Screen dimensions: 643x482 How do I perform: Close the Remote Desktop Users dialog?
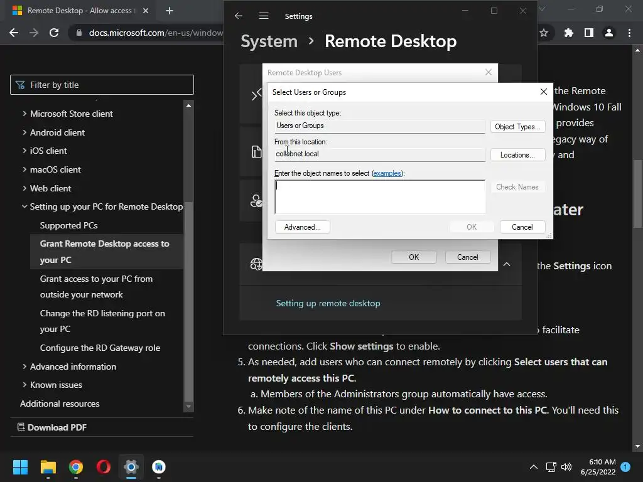pos(489,72)
